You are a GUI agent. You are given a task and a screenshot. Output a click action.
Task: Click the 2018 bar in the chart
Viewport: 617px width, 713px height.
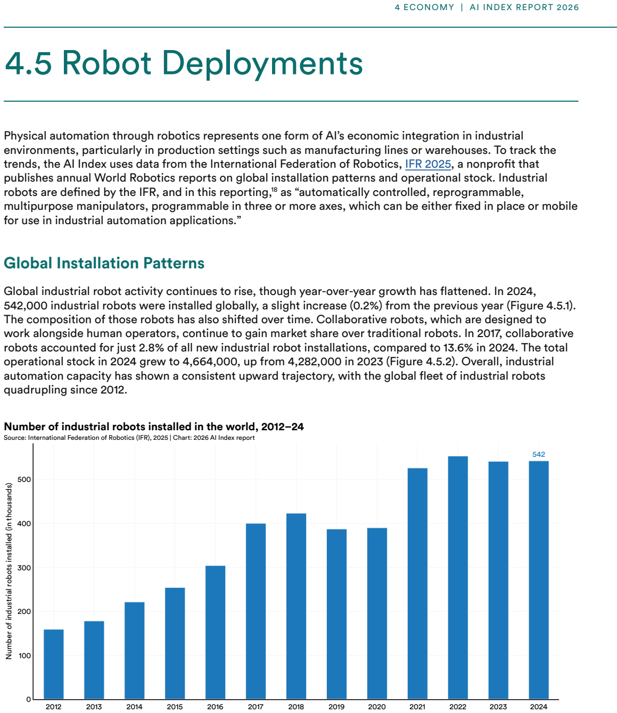(297, 607)
